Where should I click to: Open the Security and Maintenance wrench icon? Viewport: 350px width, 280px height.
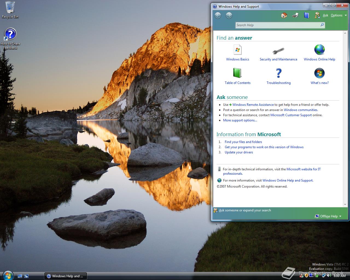click(x=278, y=50)
